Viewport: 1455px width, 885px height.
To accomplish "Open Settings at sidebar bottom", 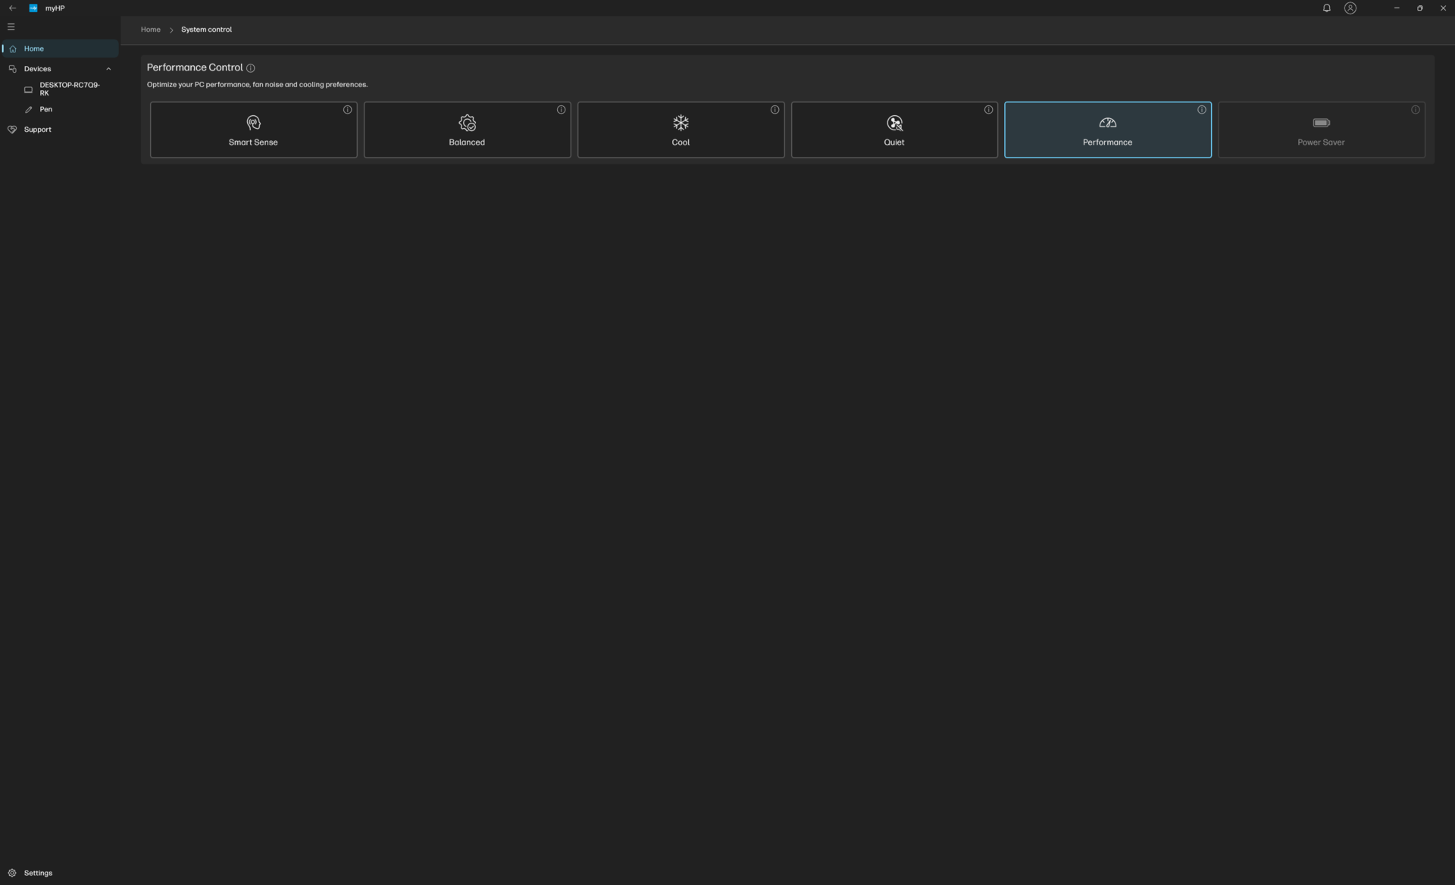I will 38,873.
